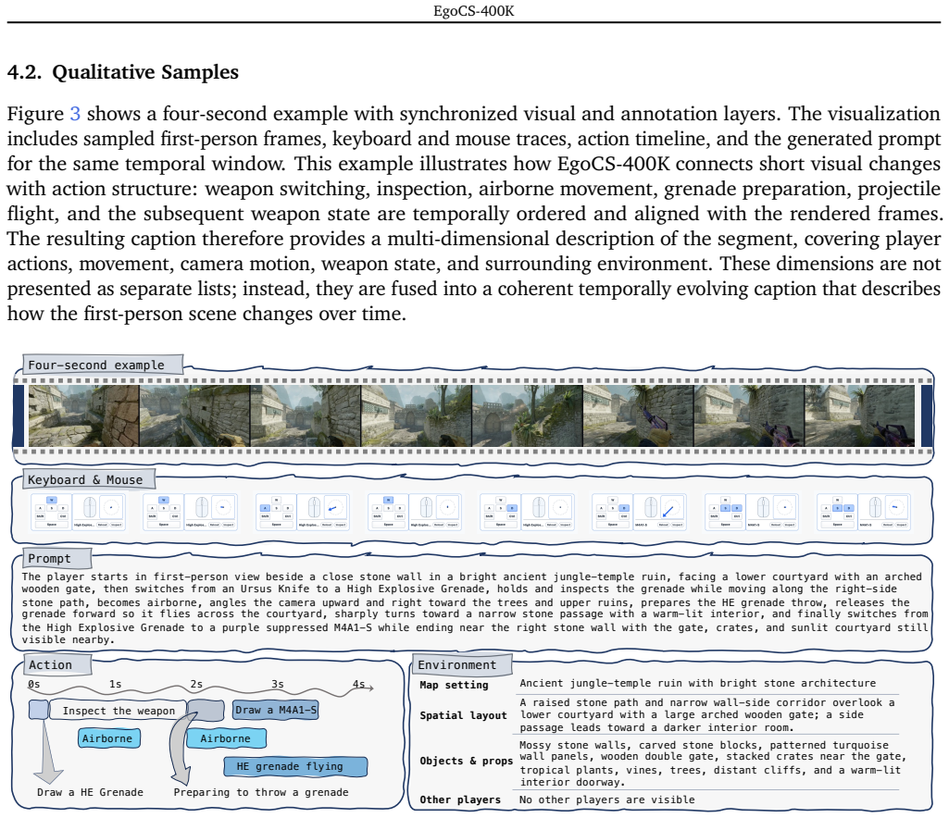The height and width of the screenshot is (818, 949).
Task: Select 'No other players are visible' text
Action: 607,799
